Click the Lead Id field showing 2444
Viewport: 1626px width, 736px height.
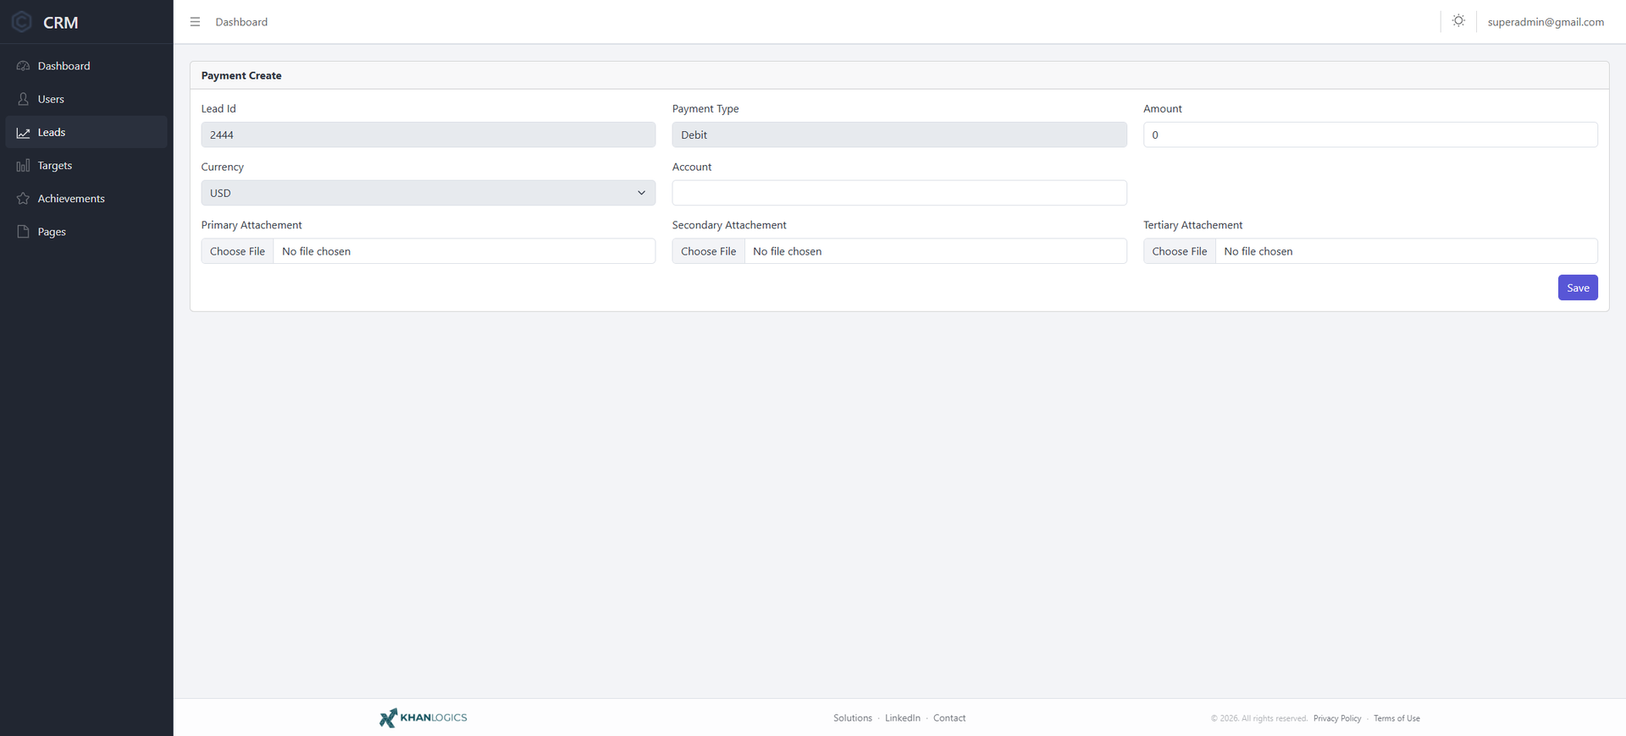(429, 135)
